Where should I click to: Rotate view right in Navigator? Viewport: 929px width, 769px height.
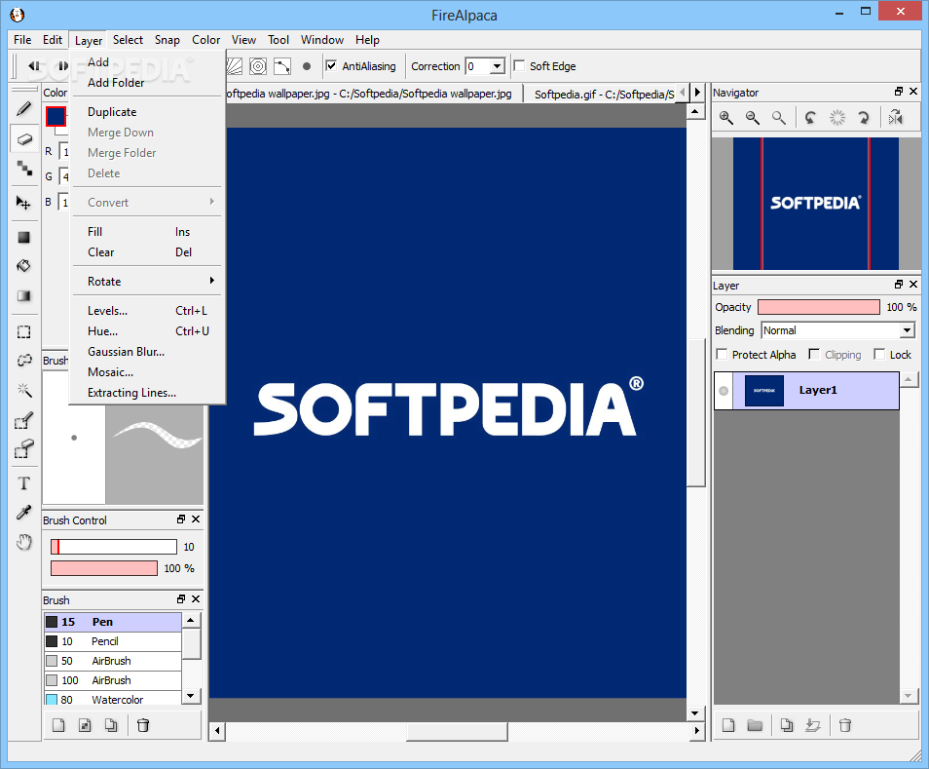(x=864, y=117)
